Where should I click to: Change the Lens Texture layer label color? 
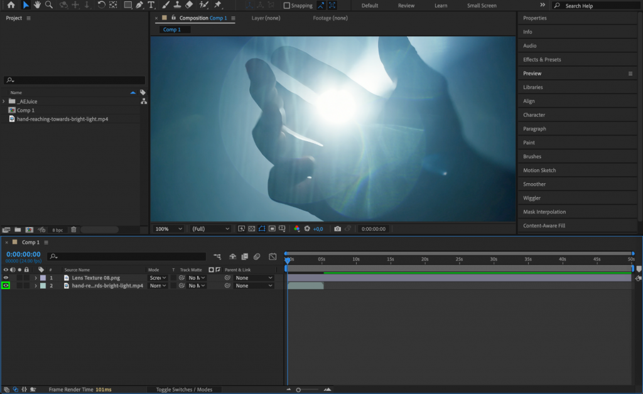click(x=42, y=277)
